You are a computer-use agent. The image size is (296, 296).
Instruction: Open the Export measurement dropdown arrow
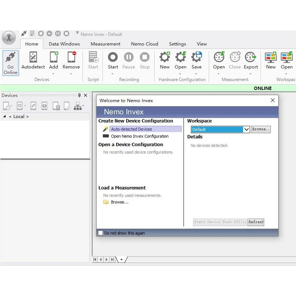[x=250, y=74]
